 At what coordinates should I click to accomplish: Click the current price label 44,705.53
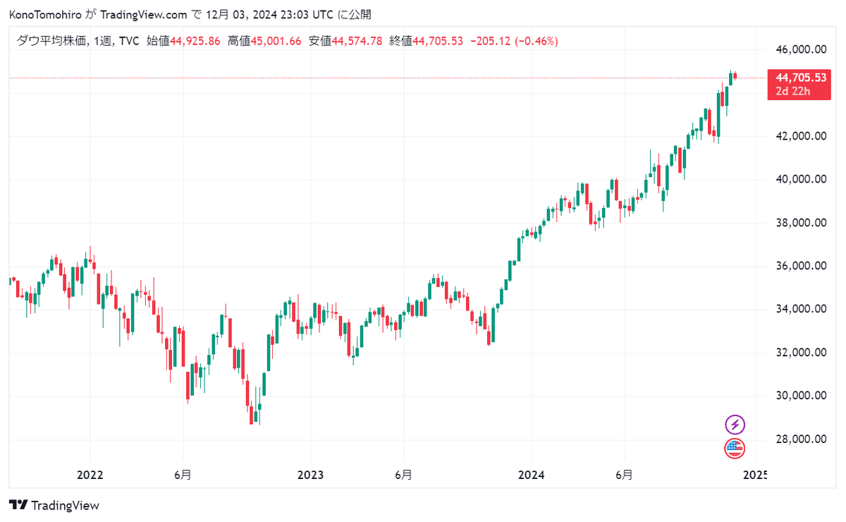pyautogui.click(x=801, y=78)
